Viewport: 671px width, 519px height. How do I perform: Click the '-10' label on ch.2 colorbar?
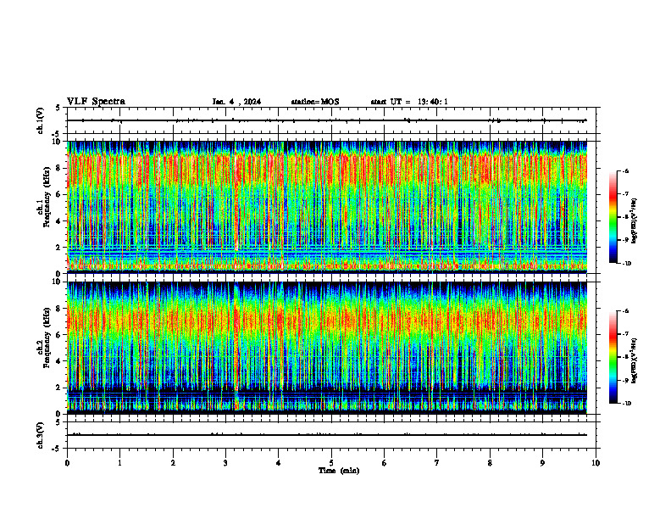626,404
